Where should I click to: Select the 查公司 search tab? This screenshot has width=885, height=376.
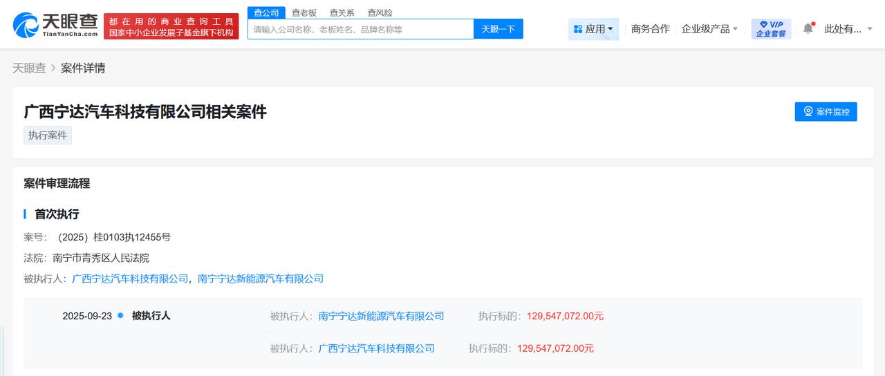[266, 12]
